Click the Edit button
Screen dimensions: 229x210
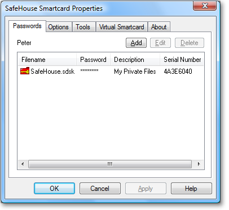tap(160, 43)
